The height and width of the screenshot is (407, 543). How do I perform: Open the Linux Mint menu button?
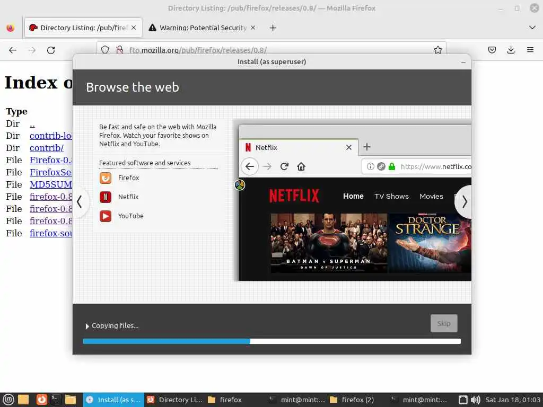[x=8, y=400]
